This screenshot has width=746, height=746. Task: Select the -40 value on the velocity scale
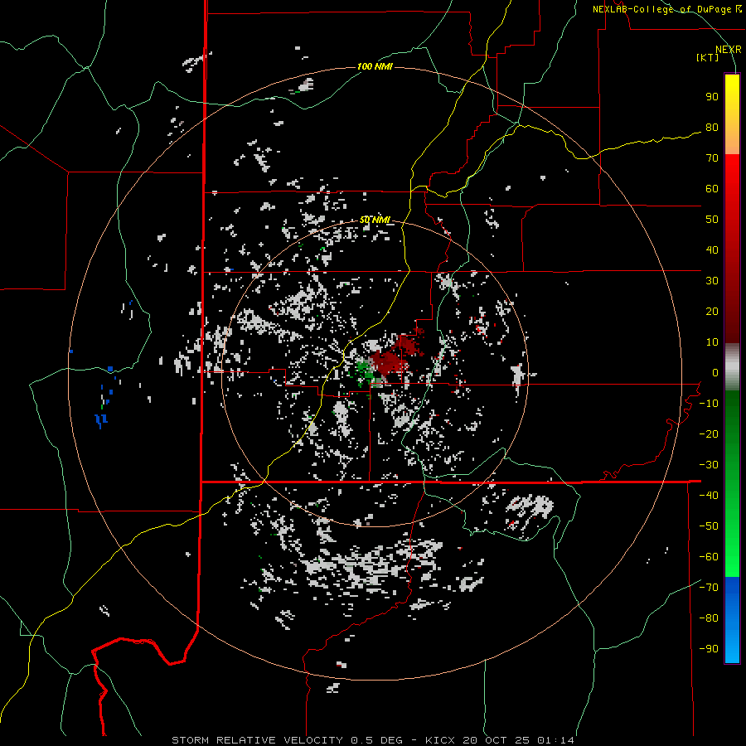point(709,496)
